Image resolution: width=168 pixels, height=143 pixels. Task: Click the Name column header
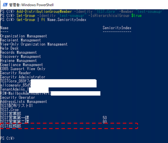pyautogui.click(x=4, y=28)
